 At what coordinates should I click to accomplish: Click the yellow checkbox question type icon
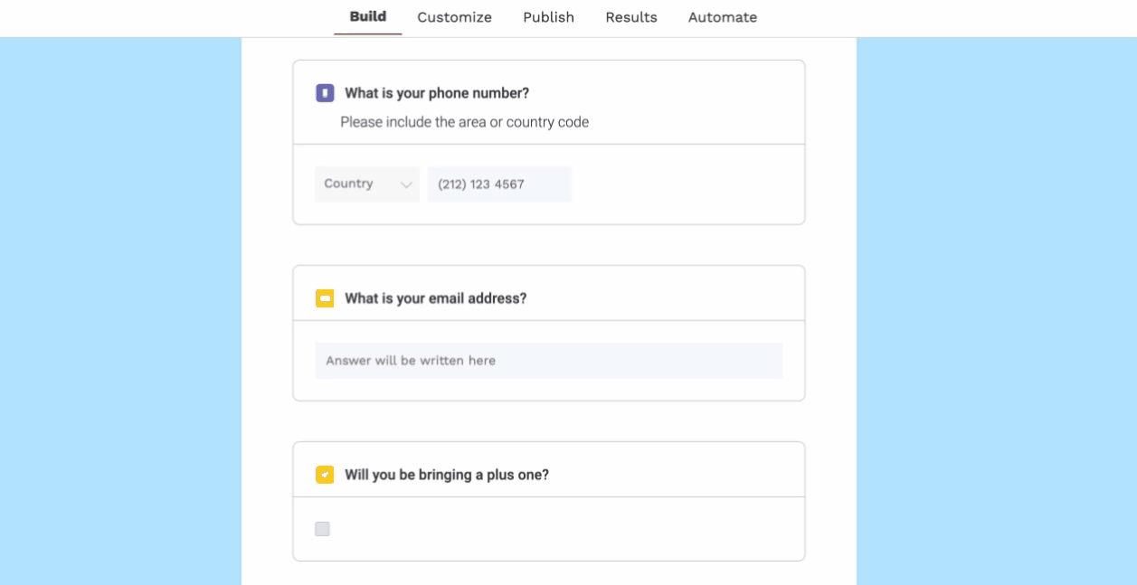(x=325, y=475)
